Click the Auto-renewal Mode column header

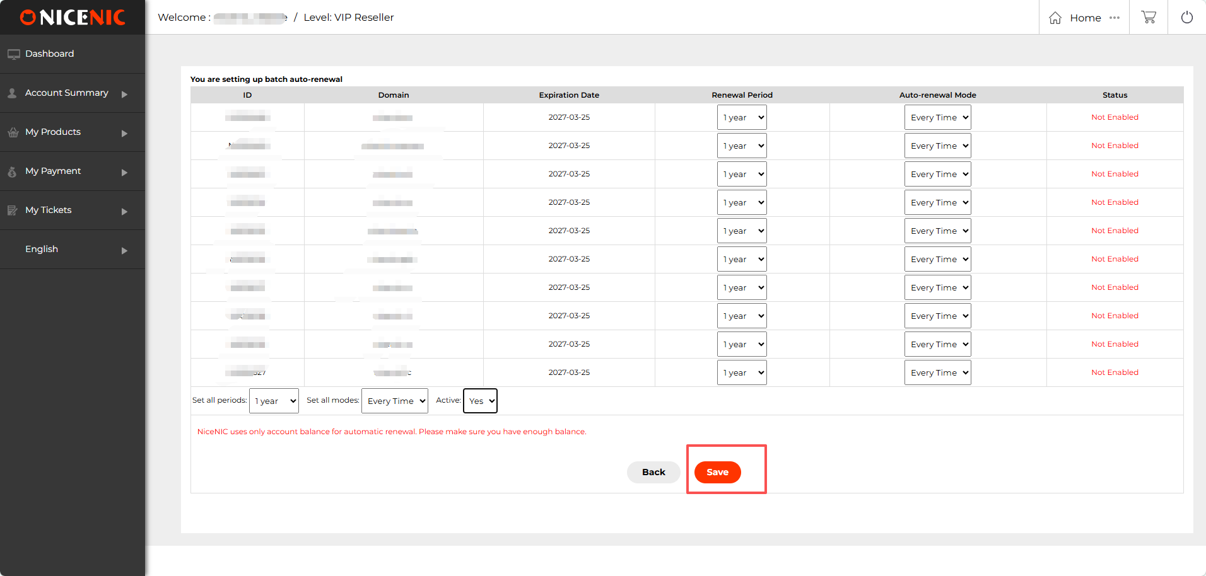pos(937,95)
